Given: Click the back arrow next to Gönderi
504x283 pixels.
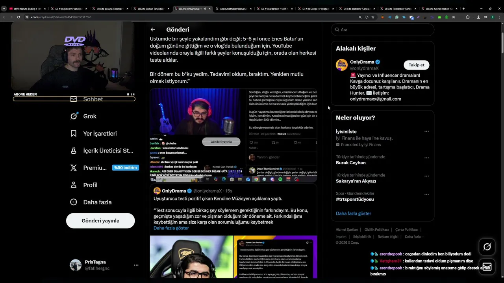Looking at the screenshot, I should [153, 29].
